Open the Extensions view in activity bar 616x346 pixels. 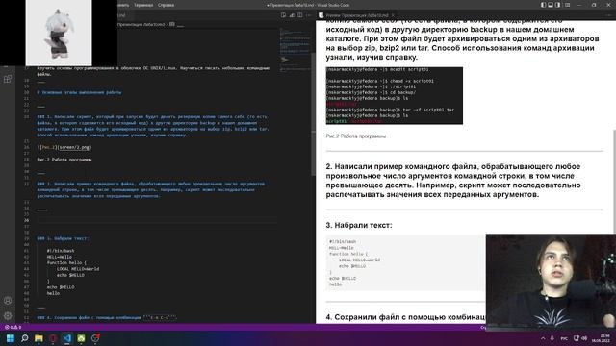click(8, 79)
